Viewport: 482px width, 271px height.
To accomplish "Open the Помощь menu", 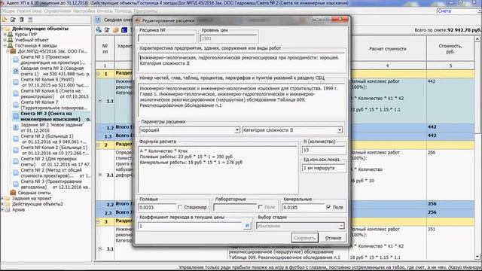I will click(x=123, y=11).
